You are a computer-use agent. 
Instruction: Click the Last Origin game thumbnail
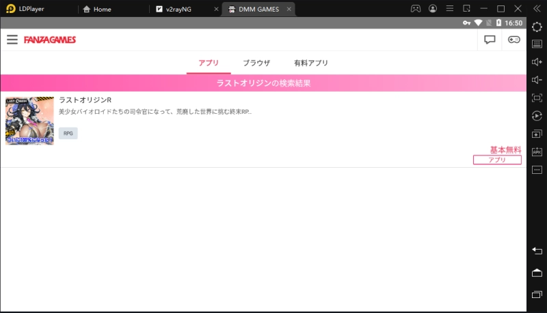tap(29, 121)
